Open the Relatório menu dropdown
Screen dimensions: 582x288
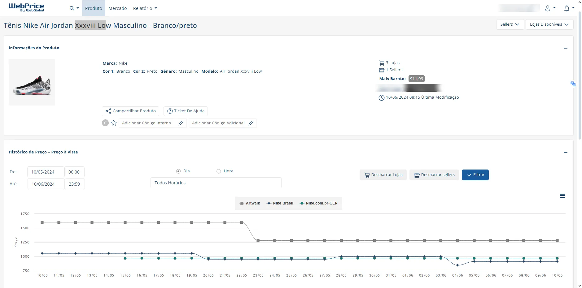click(145, 8)
